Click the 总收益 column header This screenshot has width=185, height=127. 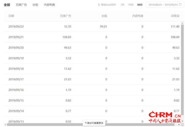(175, 16)
